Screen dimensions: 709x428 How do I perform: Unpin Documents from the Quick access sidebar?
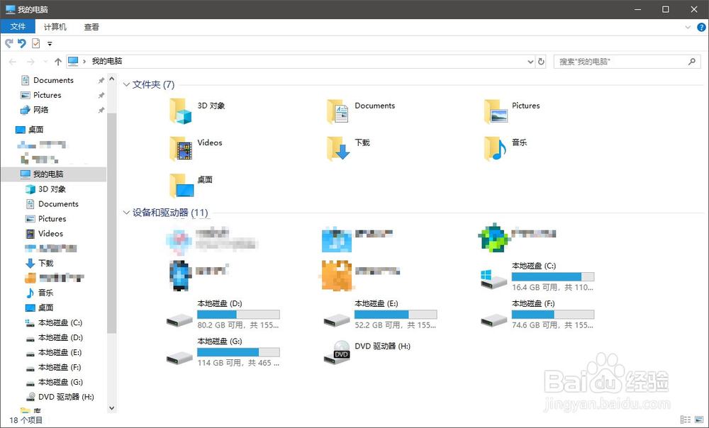[x=101, y=80]
